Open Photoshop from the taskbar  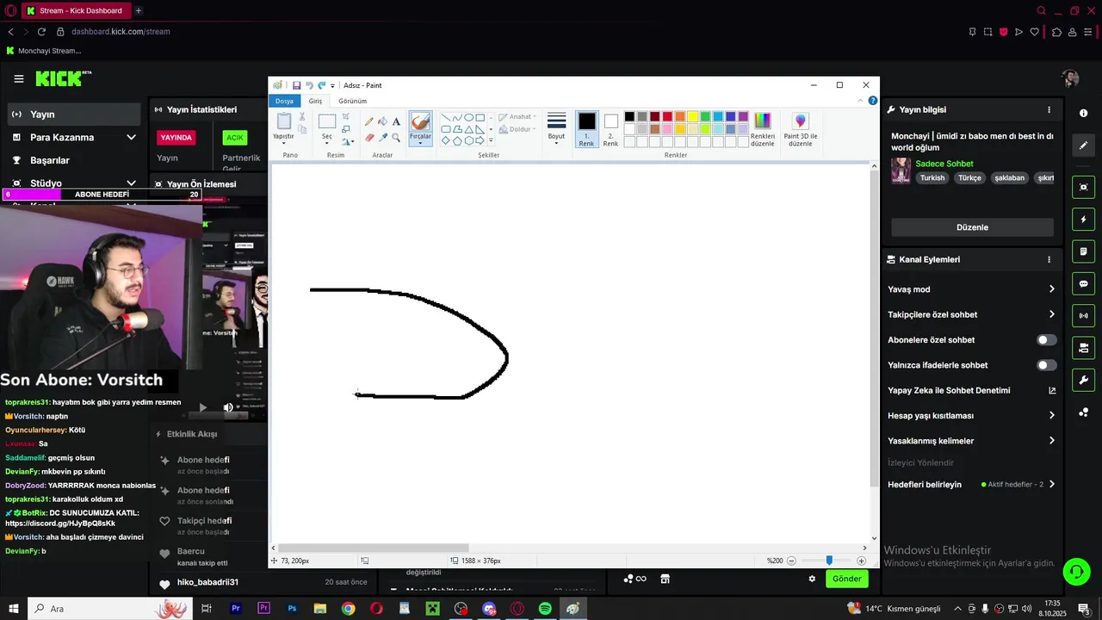click(x=292, y=609)
